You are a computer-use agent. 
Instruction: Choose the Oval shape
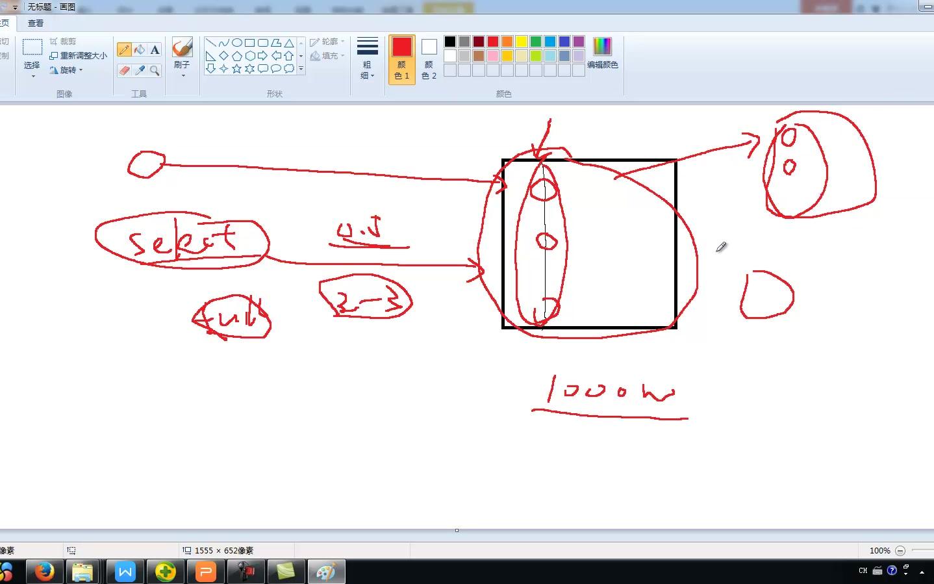click(x=236, y=43)
